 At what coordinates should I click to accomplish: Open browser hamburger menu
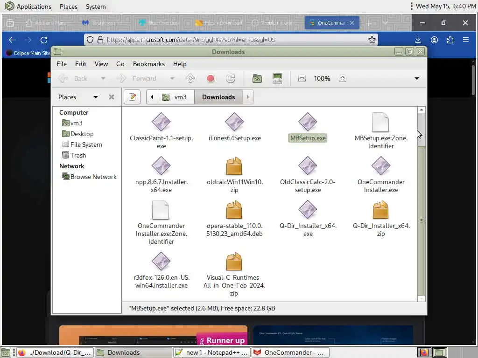(x=466, y=40)
